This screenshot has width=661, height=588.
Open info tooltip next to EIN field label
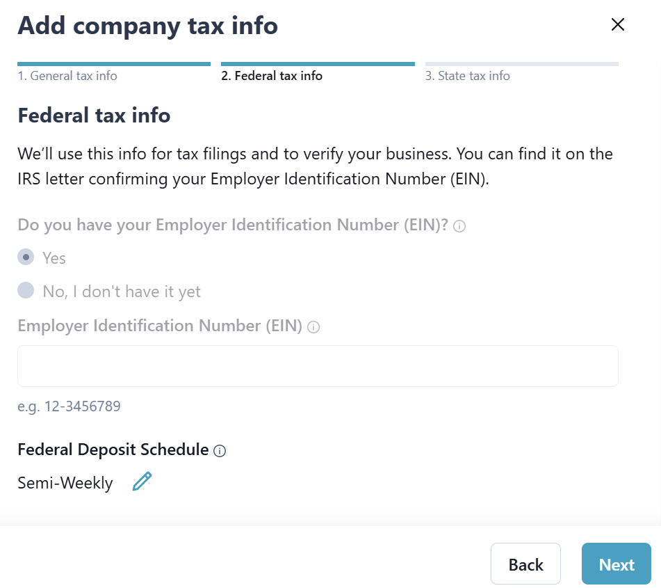tap(313, 327)
